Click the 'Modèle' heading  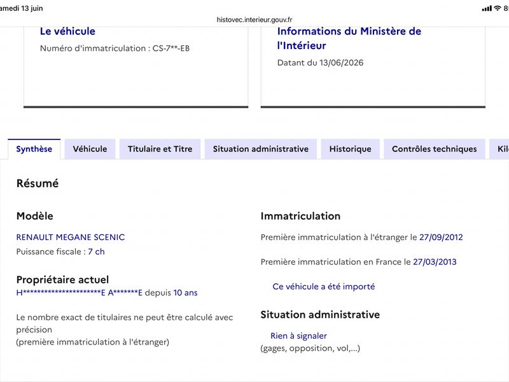pos(35,216)
